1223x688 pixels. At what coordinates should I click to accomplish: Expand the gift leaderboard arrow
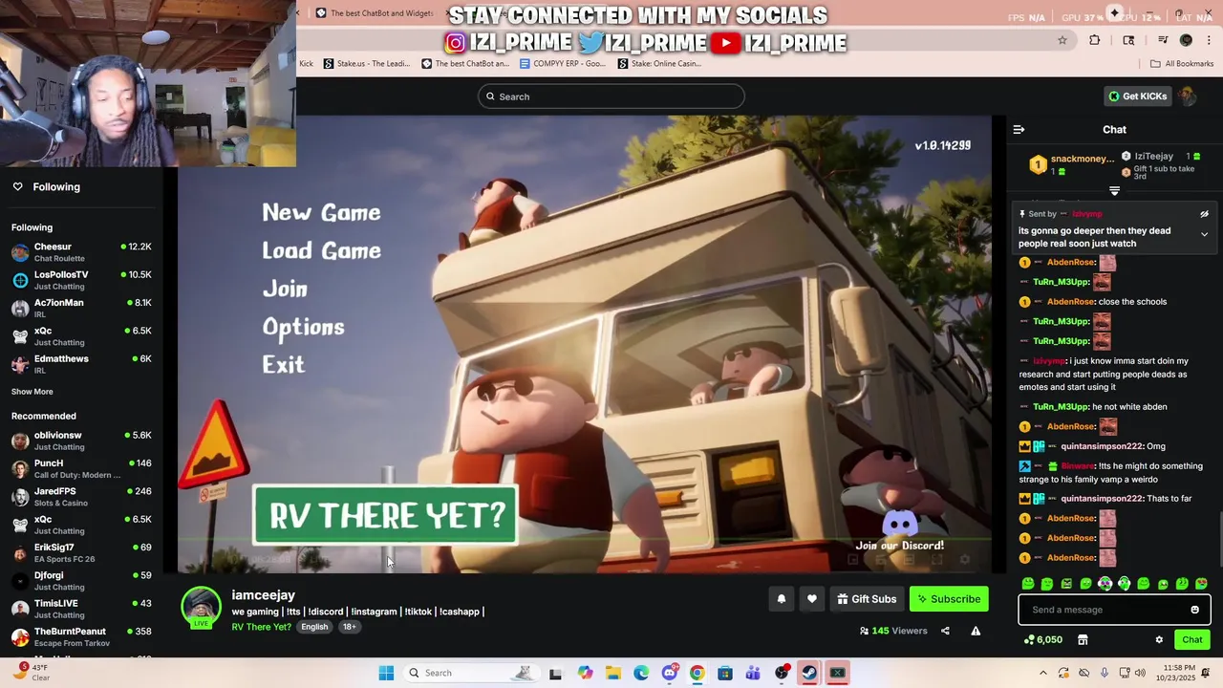click(1114, 191)
